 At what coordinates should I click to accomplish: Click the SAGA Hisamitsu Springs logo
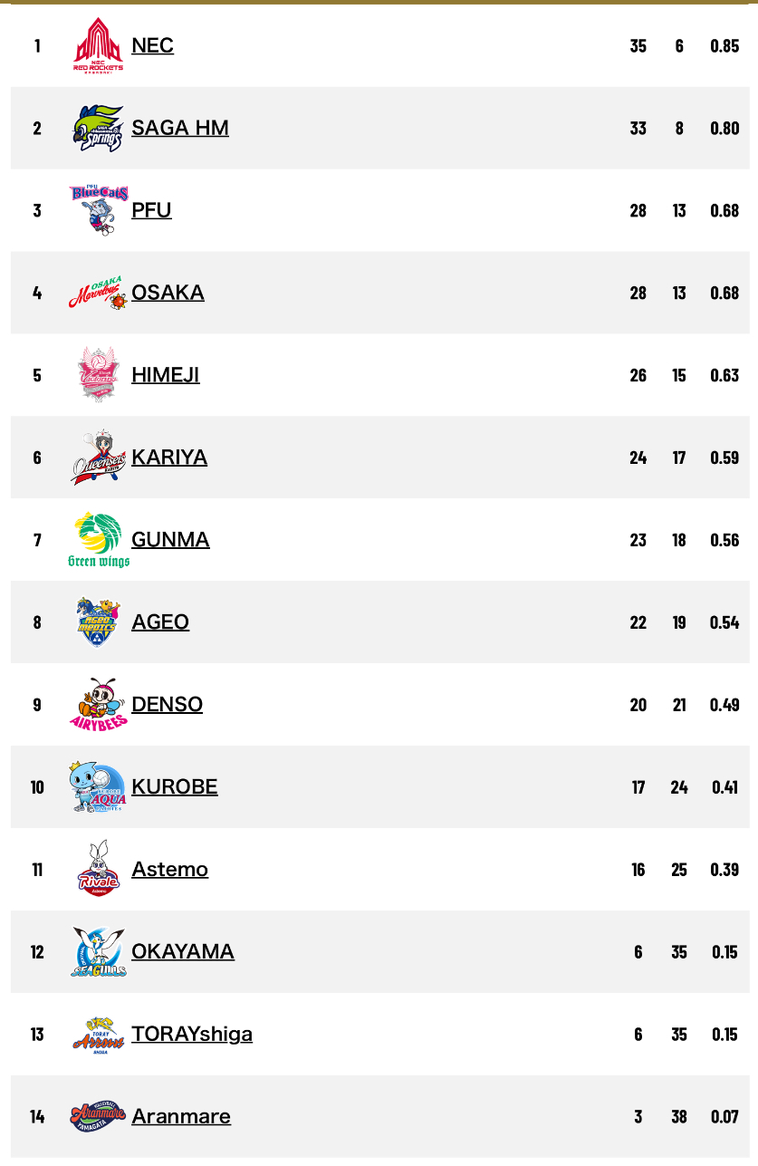coord(99,129)
